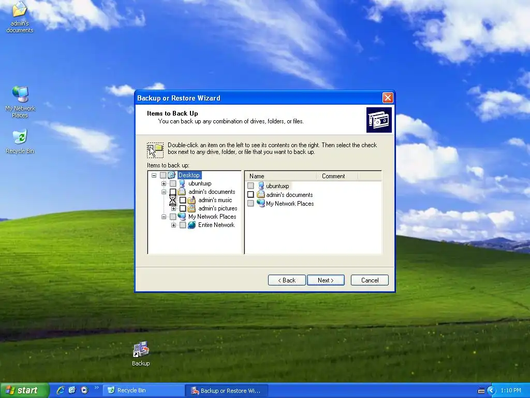Cancel the Backup or Restore Wizard

tap(370, 280)
